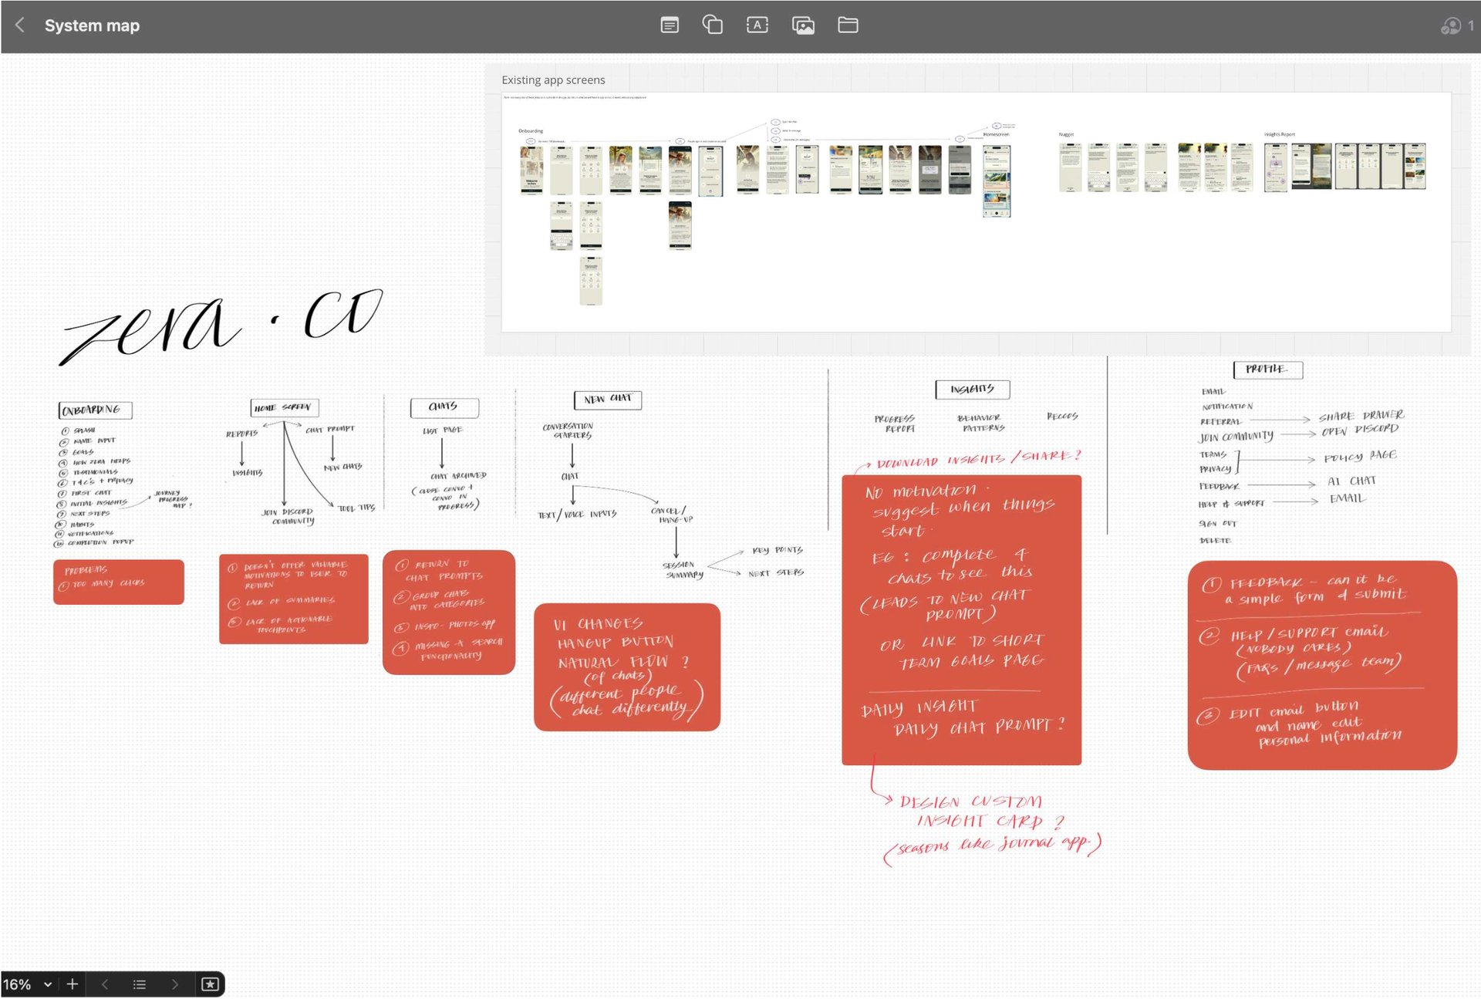
Task: Click the files folder icon
Action: point(848,25)
